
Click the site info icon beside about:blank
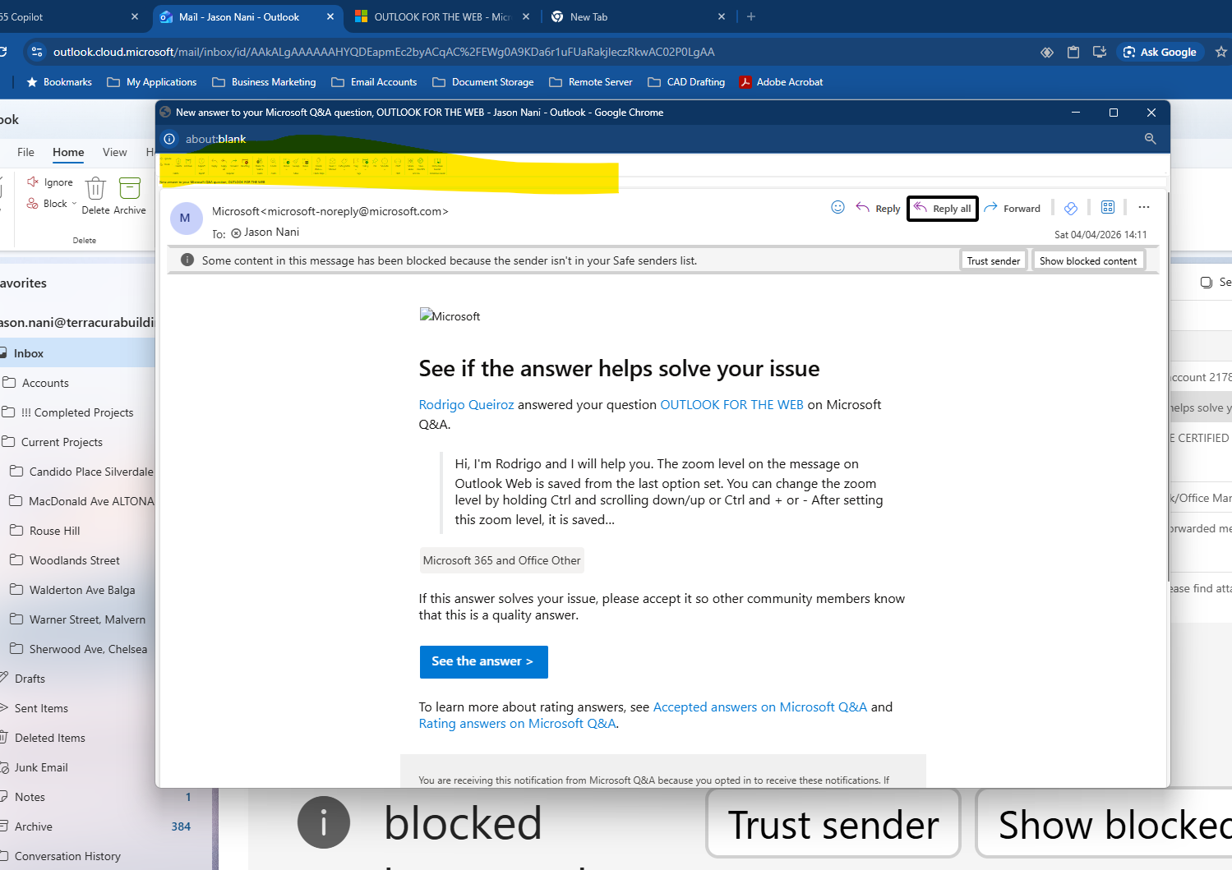(169, 139)
